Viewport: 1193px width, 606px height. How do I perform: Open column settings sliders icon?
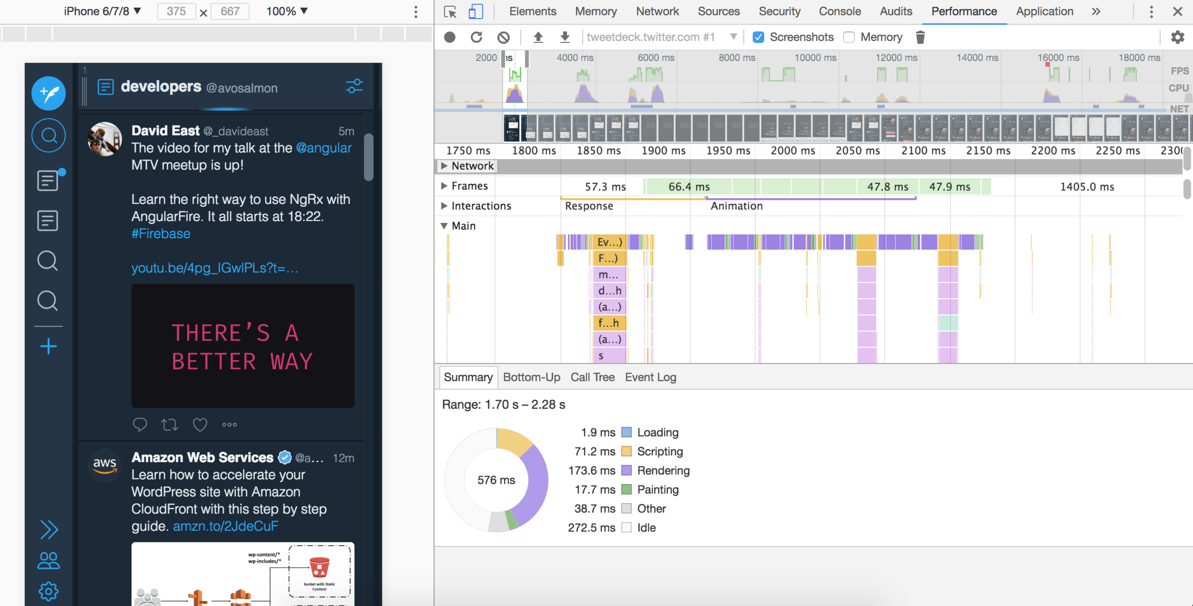pyautogui.click(x=354, y=86)
